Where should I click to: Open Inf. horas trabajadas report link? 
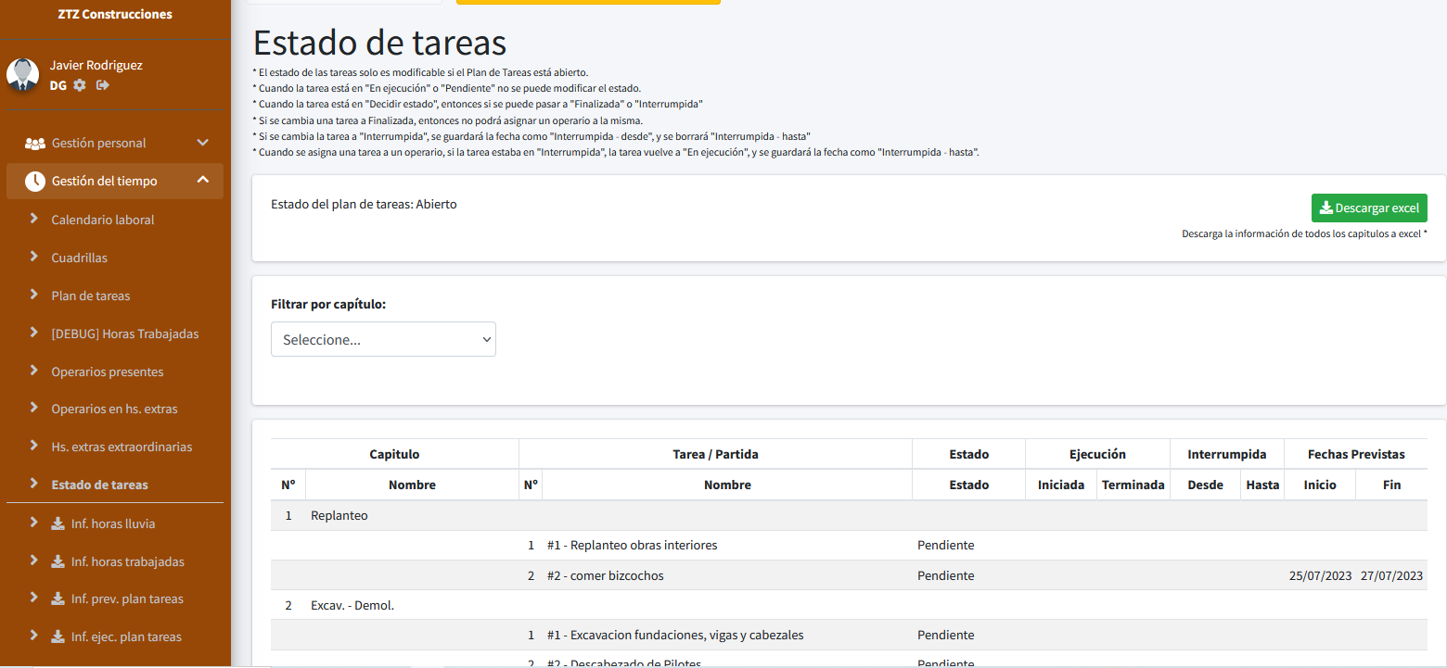pos(128,562)
